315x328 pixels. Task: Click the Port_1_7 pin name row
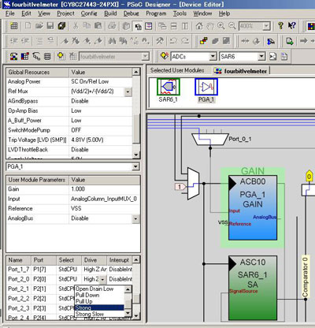(x=18, y=270)
